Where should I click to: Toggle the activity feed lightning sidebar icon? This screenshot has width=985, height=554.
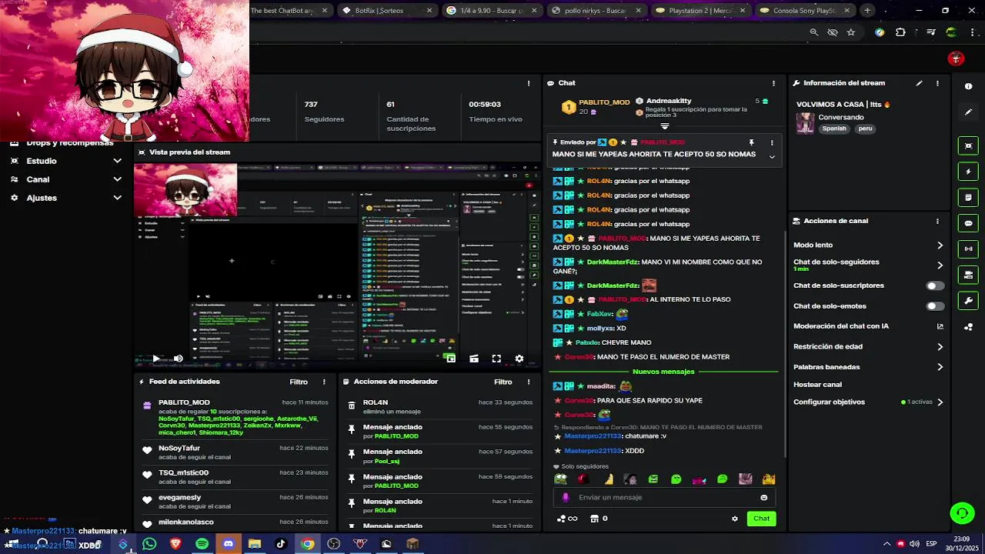coord(968,172)
